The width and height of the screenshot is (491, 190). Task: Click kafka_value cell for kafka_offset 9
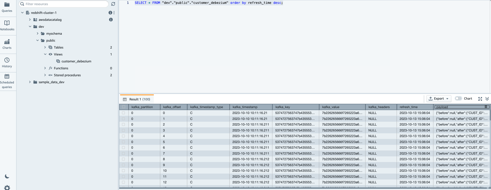pyautogui.click(x=342, y=165)
